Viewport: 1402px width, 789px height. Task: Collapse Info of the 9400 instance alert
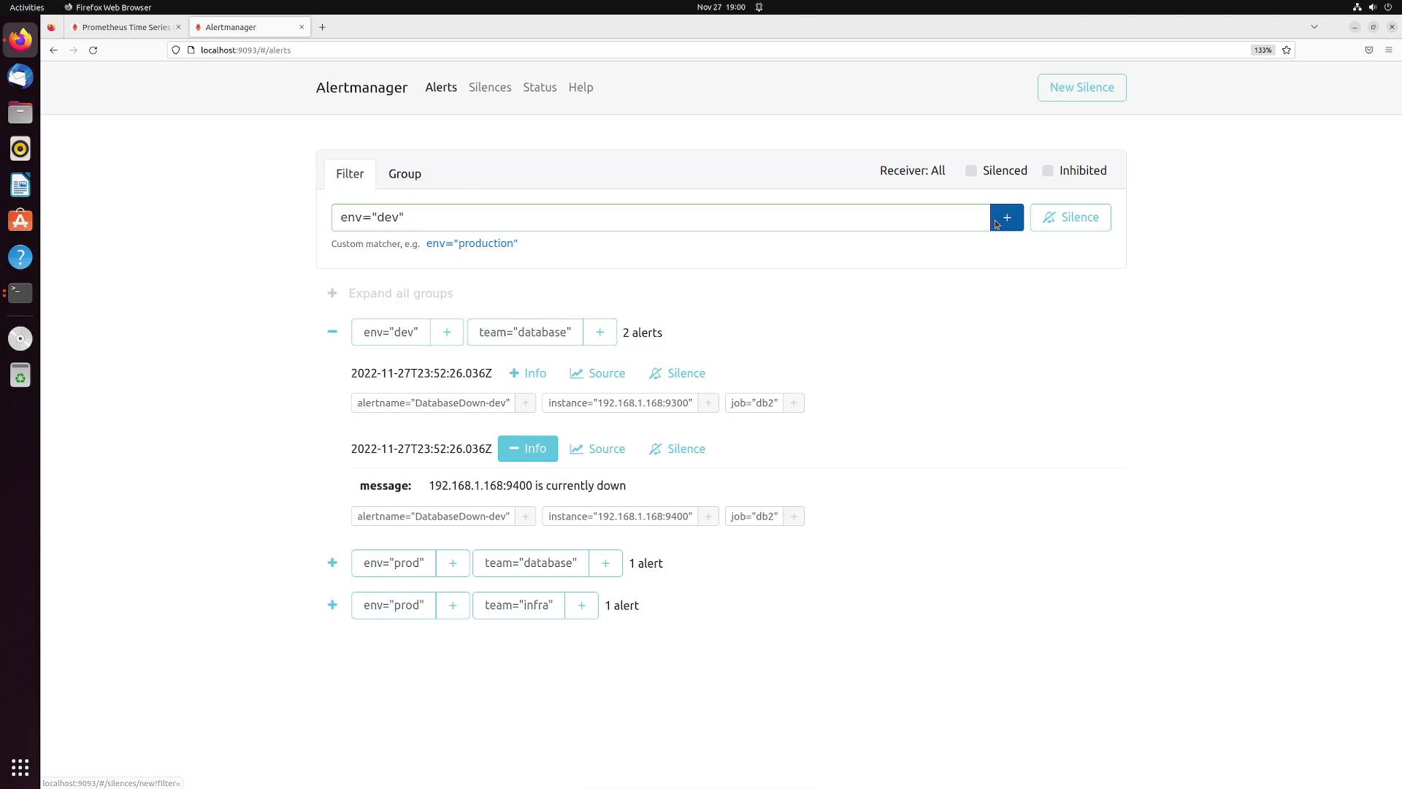coord(527,449)
